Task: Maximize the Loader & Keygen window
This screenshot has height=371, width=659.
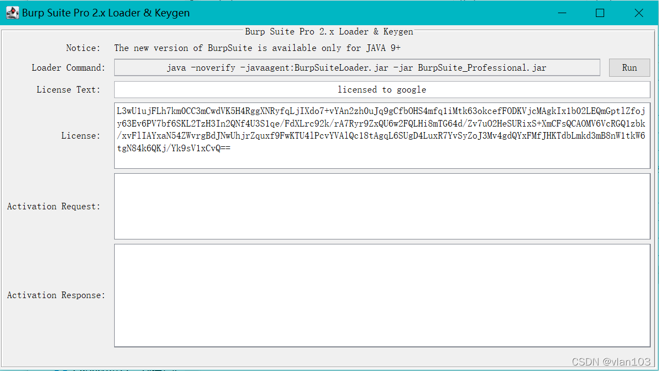Action: tap(600, 13)
